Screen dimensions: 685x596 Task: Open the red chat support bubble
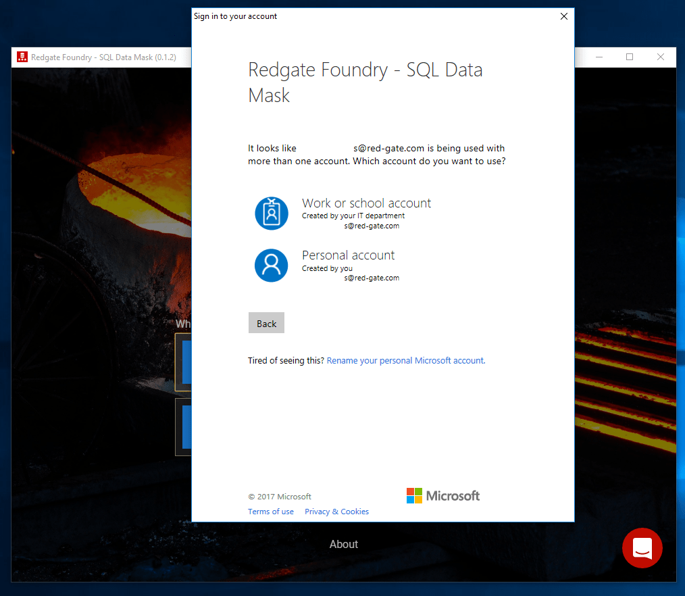coord(642,547)
